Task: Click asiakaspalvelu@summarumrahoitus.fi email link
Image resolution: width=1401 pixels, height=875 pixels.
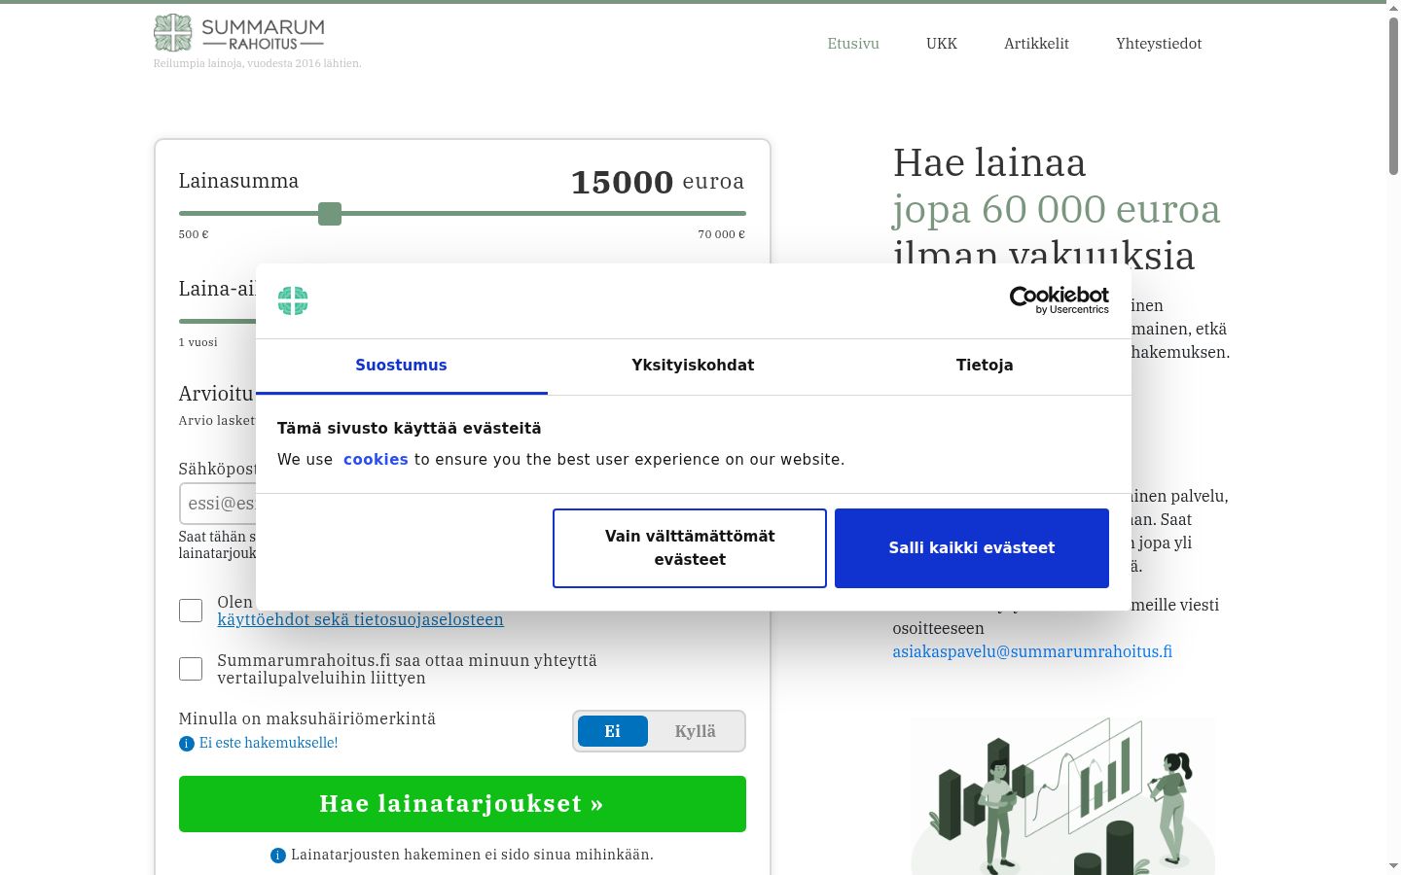Action: [1032, 651]
